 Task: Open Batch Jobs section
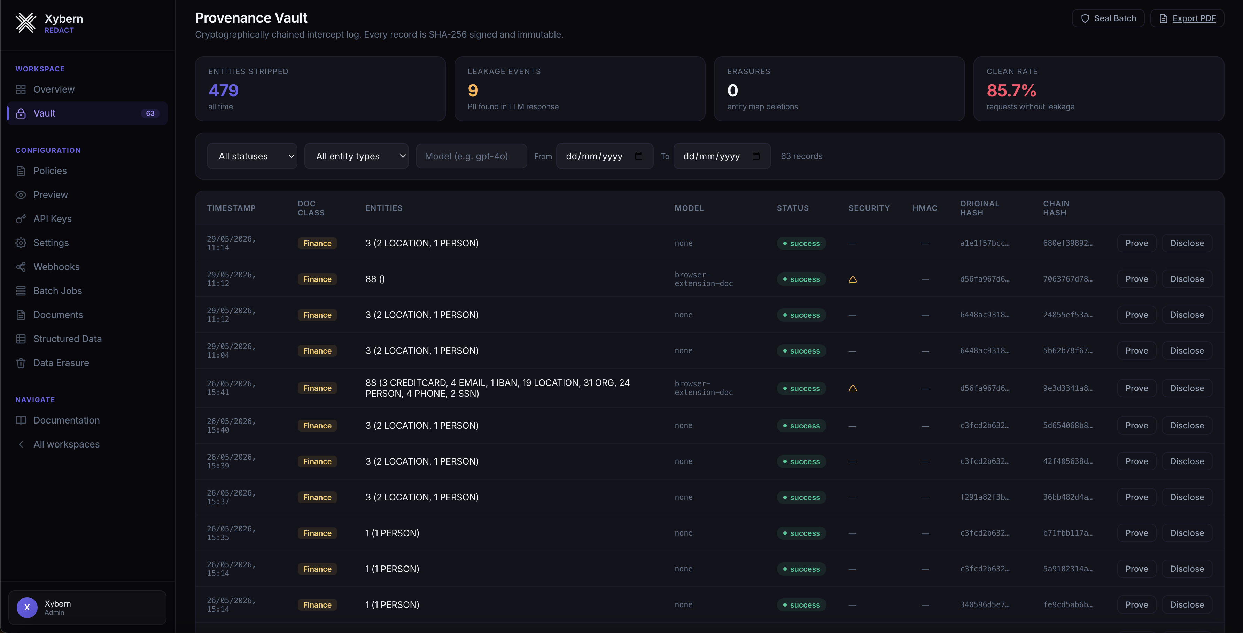tap(87, 291)
